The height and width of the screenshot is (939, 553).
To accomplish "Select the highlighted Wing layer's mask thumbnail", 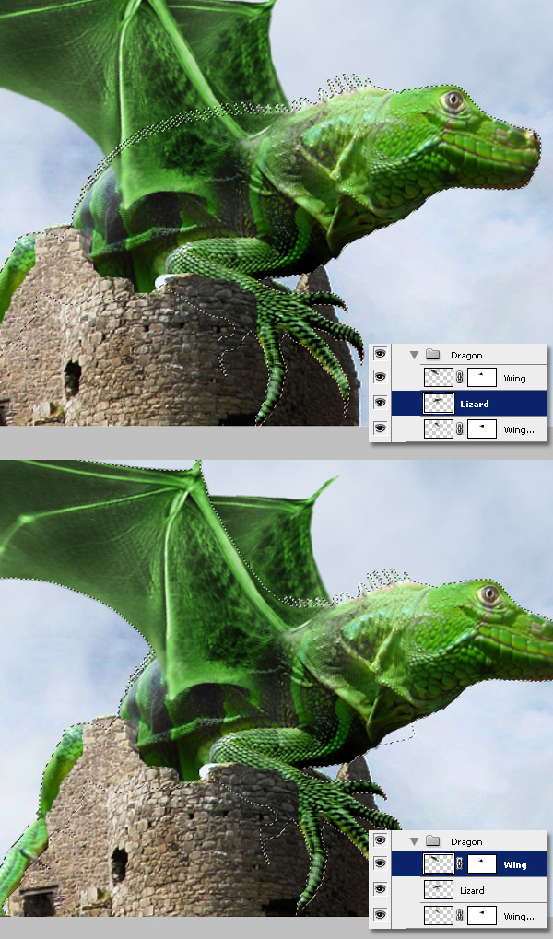I will (x=482, y=863).
